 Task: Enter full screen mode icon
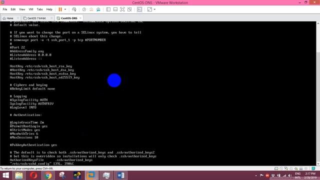pyautogui.click(x=122, y=9)
